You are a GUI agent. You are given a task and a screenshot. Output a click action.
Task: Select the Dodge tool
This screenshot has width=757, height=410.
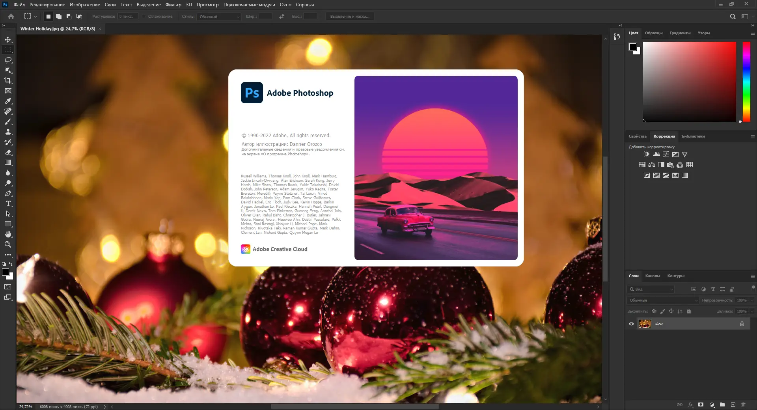[x=8, y=183]
